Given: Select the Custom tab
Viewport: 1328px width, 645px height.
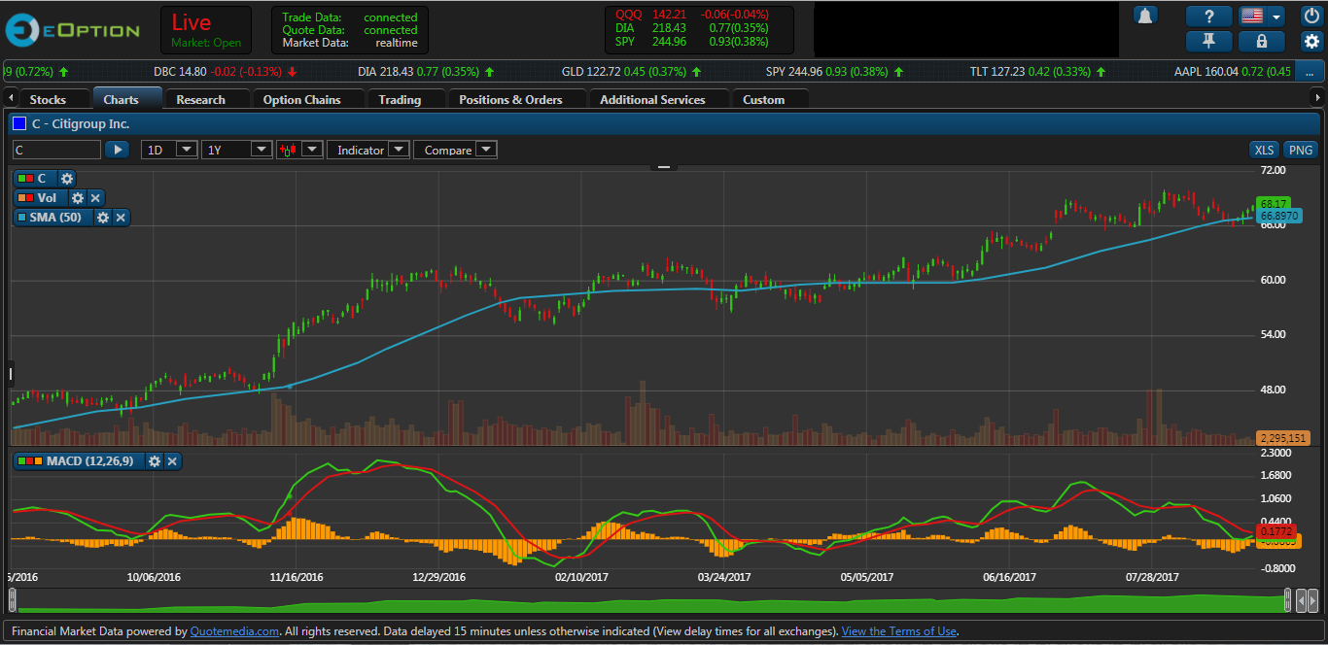Looking at the screenshot, I should coord(763,99).
